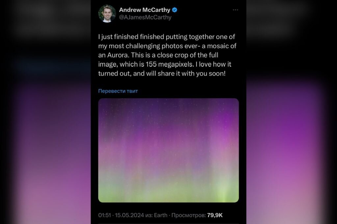Click the Просмотров views label
This screenshot has width=337, height=224.
[189, 215]
